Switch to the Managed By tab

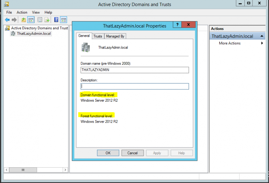click(115, 36)
